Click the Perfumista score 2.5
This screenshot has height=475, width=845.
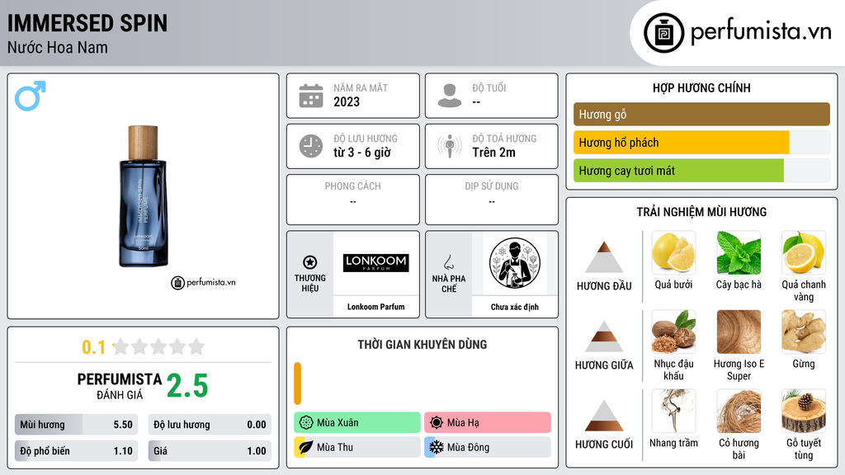click(x=187, y=386)
